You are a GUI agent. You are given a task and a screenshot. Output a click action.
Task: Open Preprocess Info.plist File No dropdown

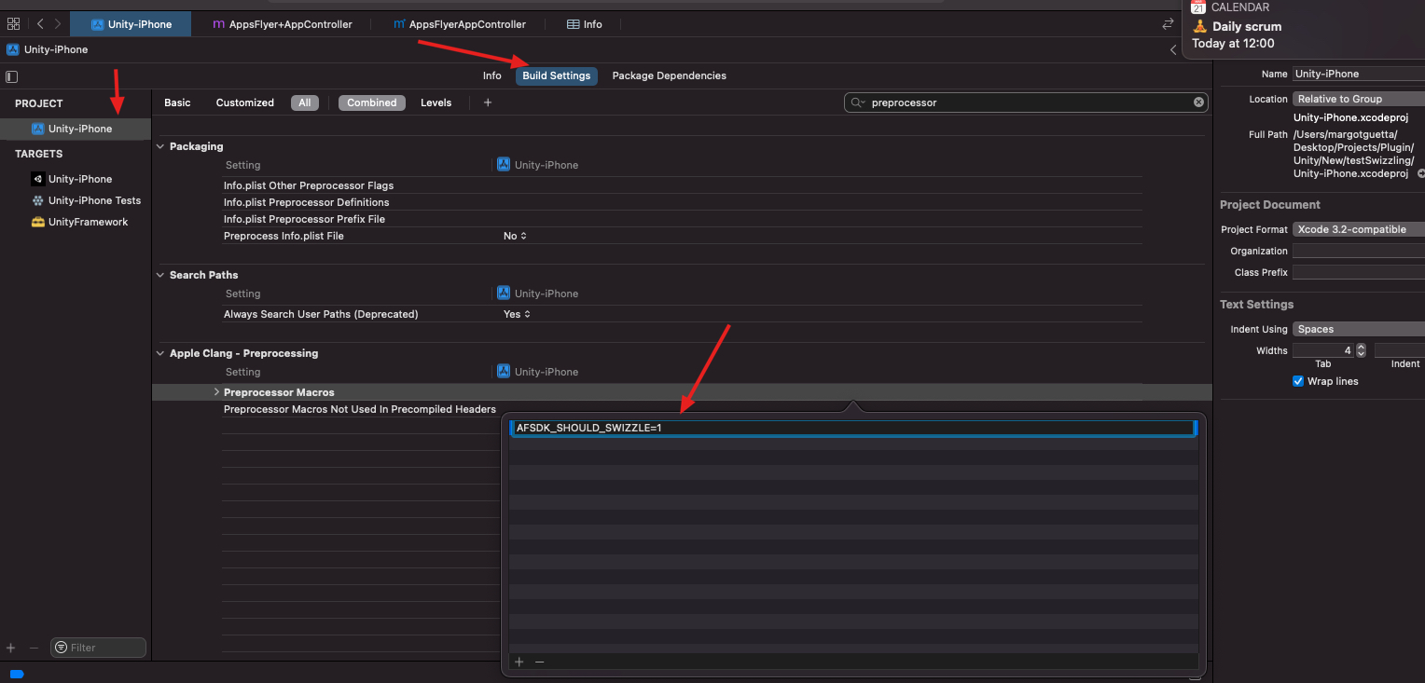click(516, 236)
